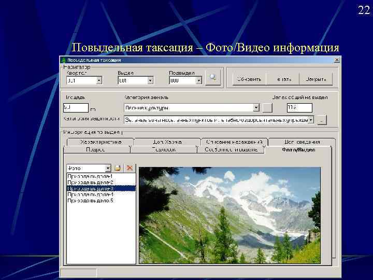Select list item Природа выдела-4

(x=101, y=194)
